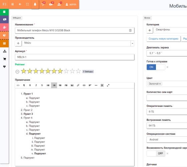
Task: Enable the wireless charging OFF toggle
Action: tap(156, 153)
